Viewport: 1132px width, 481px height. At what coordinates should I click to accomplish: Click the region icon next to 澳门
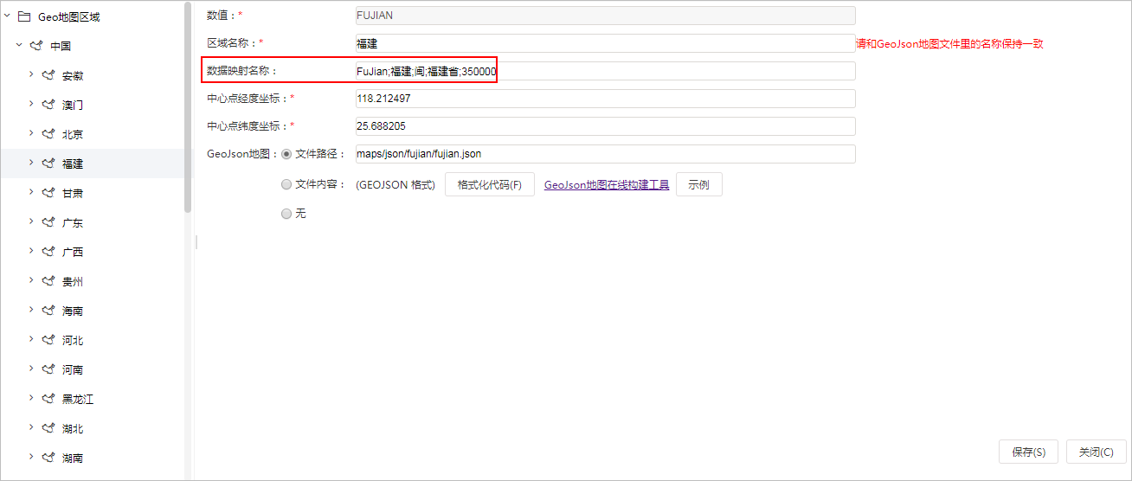(48, 105)
